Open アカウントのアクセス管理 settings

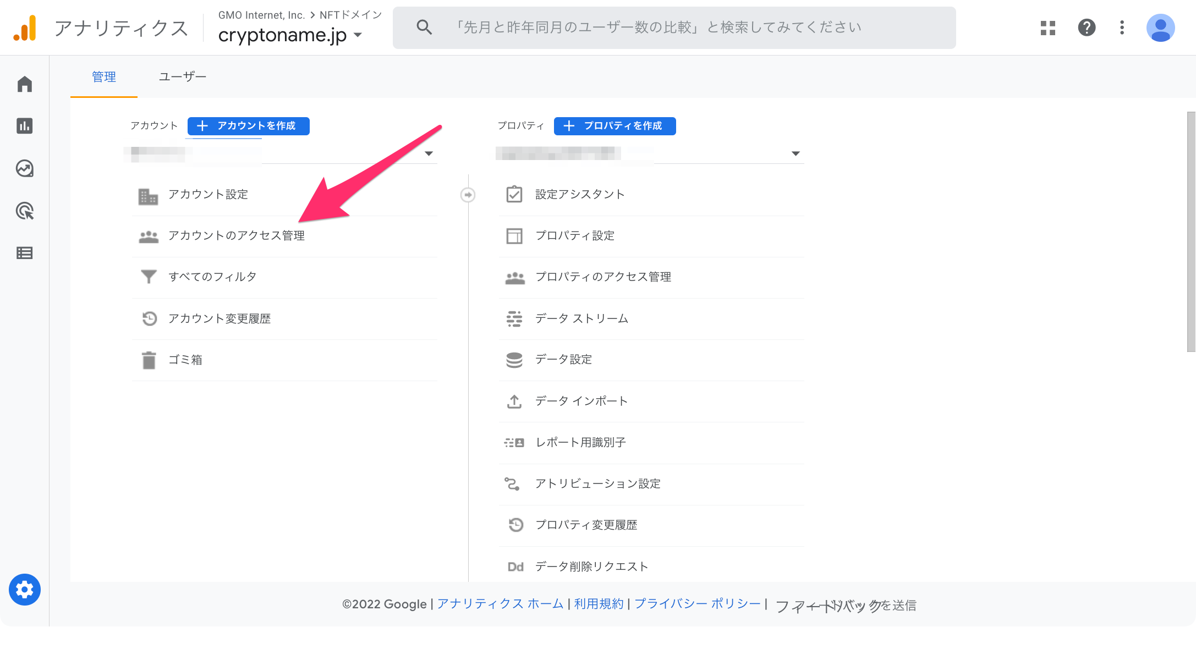pos(237,235)
